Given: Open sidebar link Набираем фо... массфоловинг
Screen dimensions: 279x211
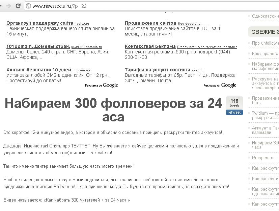Looking at the screenshot, I should coord(265,66).
